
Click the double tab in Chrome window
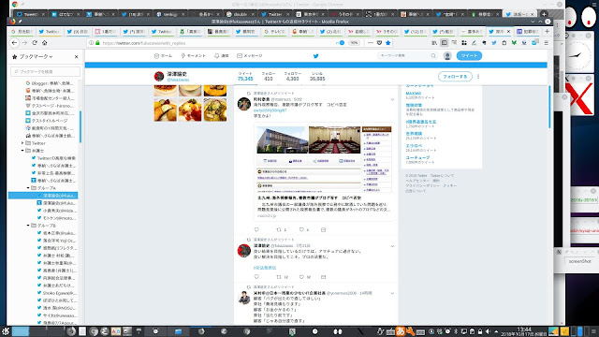240,14
